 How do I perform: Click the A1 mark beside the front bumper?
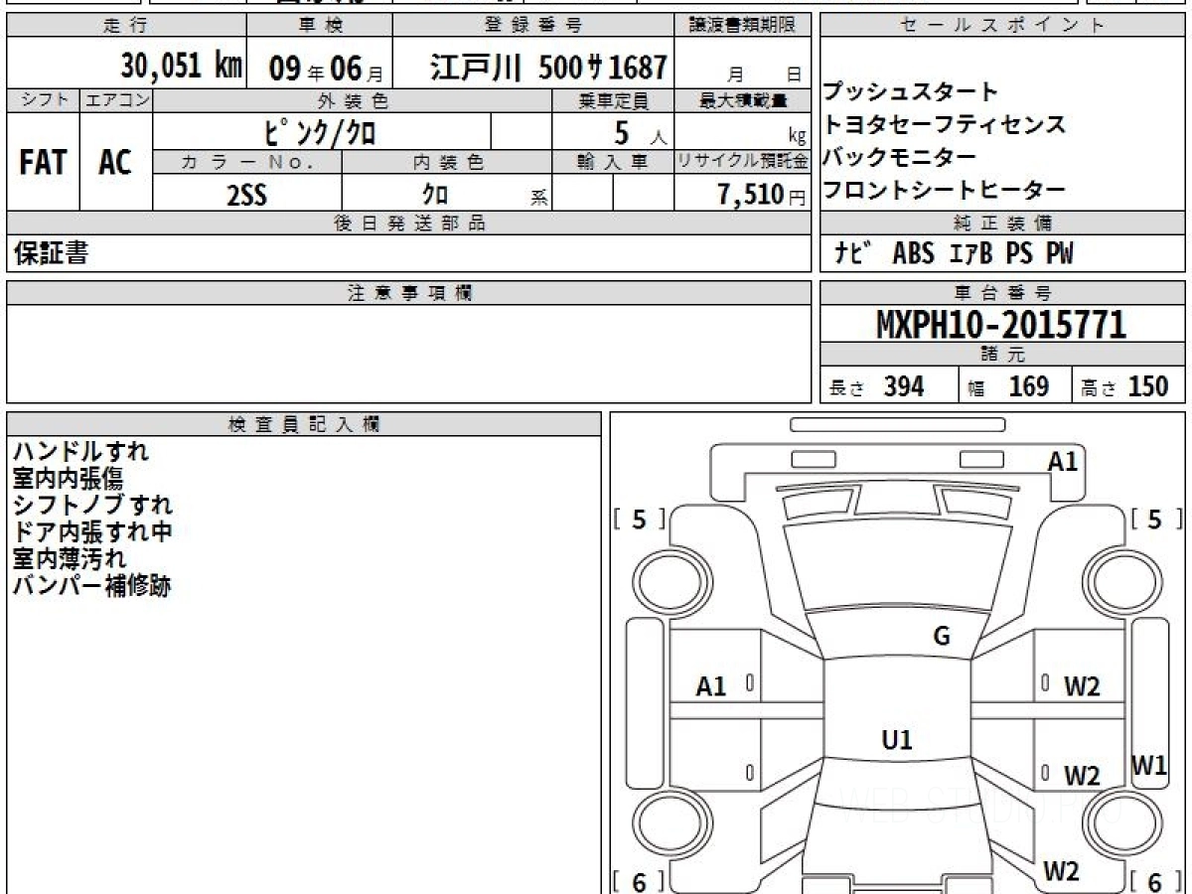pos(1062,461)
